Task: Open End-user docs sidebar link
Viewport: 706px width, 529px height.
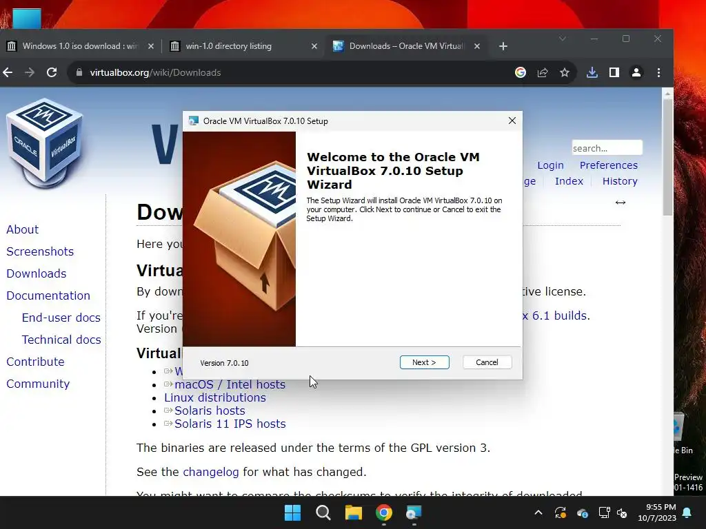Action: (61, 318)
